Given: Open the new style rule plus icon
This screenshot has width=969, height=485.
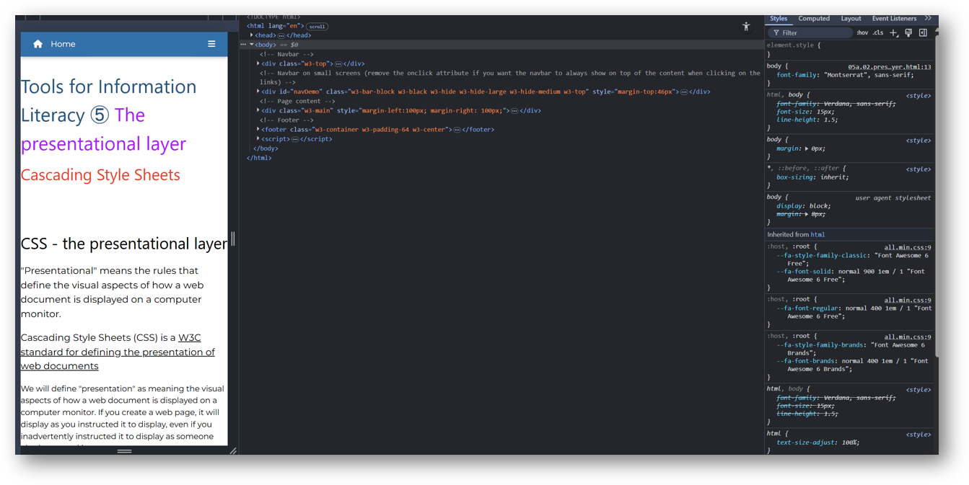Looking at the screenshot, I should click(893, 32).
